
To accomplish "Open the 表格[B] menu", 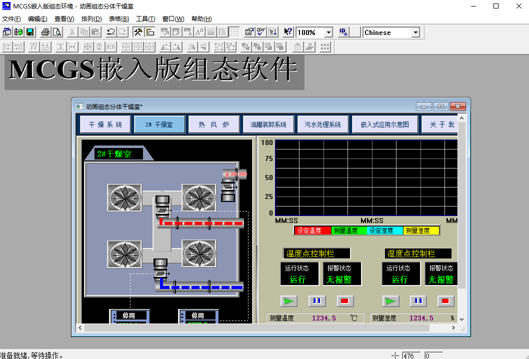I will pyautogui.click(x=118, y=19).
